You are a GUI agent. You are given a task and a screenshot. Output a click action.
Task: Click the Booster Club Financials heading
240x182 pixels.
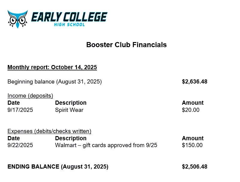126,45
